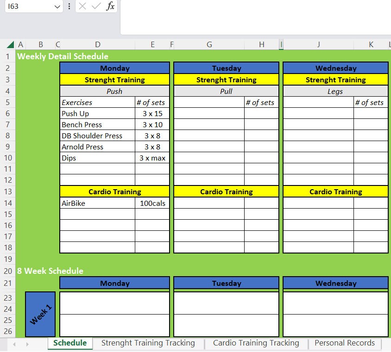Select all cells using the corner triangle button
Viewport: 391px width, 352px height.
coord(10,44)
